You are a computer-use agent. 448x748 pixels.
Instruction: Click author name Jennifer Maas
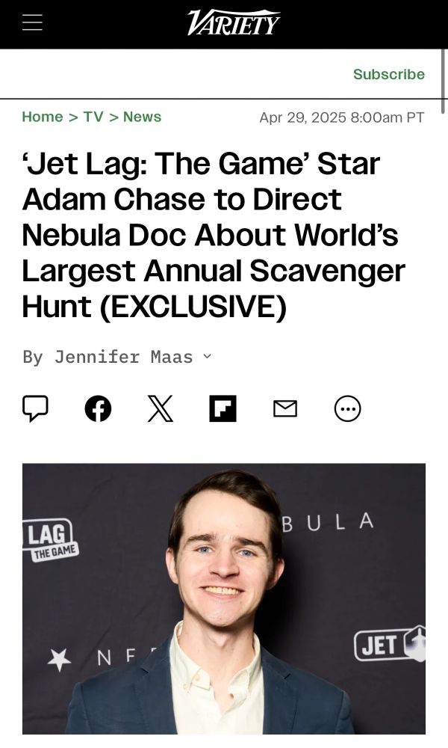pos(124,357)
